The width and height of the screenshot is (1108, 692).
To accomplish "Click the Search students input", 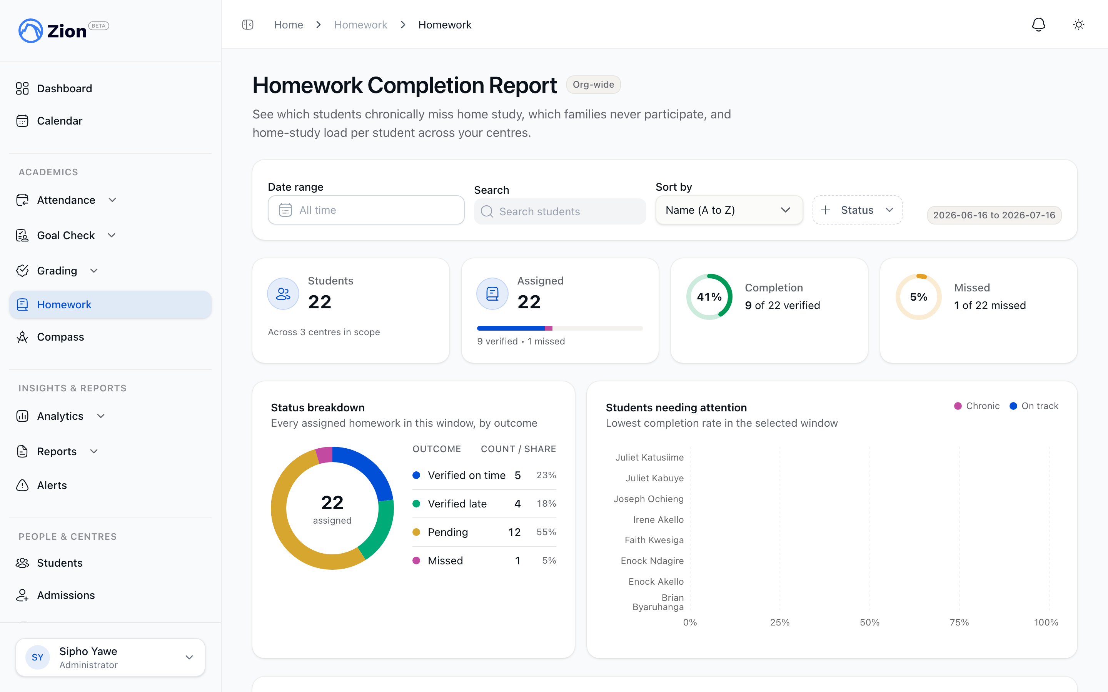I will pyautogui.click(x=560, y=211).
